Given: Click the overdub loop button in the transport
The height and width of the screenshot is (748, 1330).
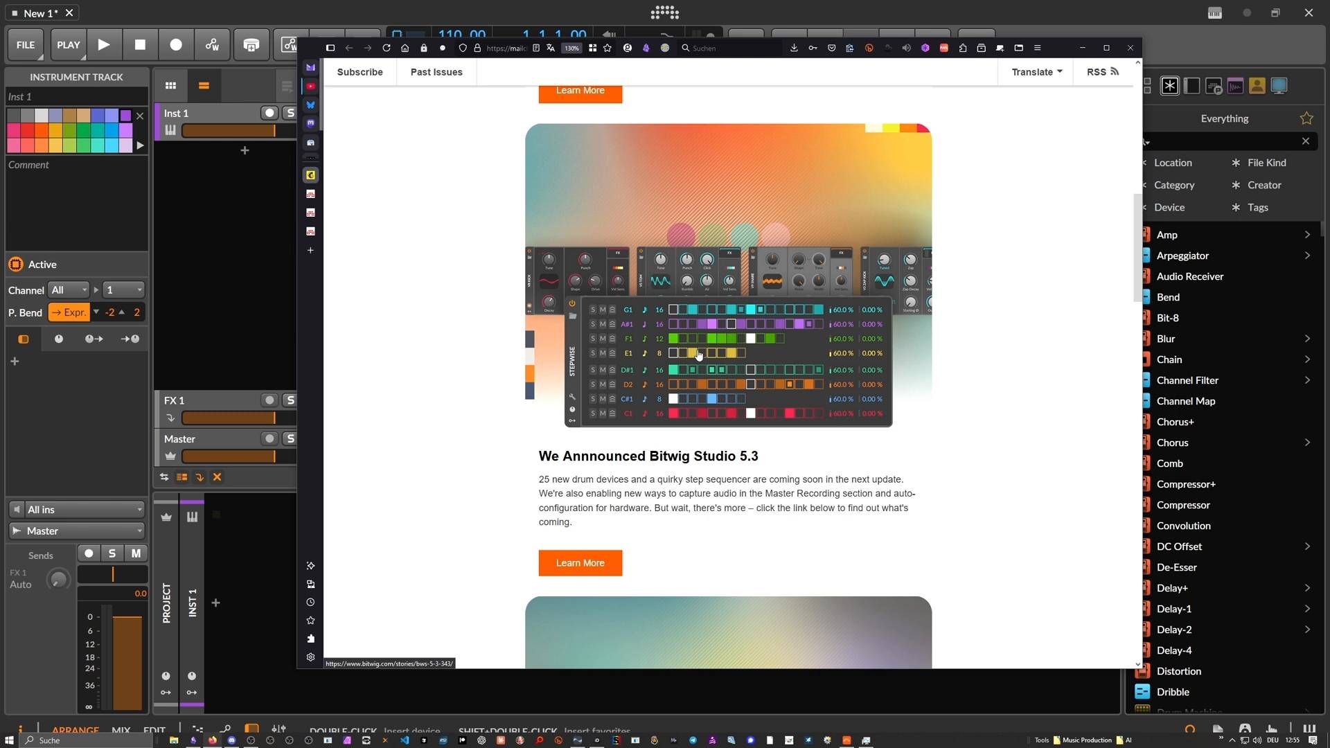Looking at the screenshot, I should pyautogui.click(x=251, y=45).
